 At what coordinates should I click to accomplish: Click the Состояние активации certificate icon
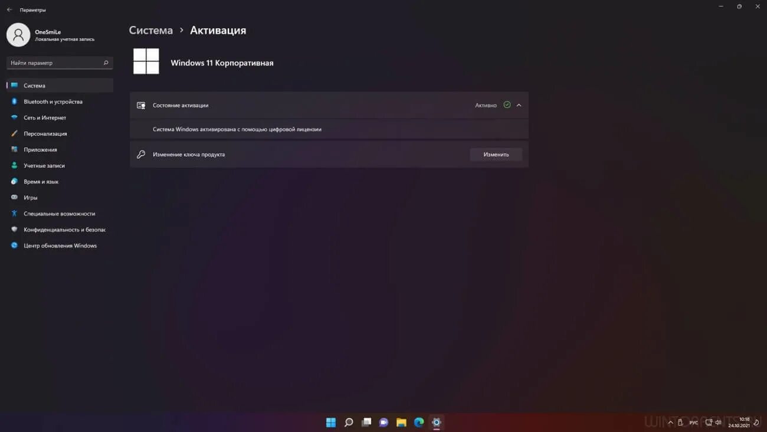click(x=141, y=105)
